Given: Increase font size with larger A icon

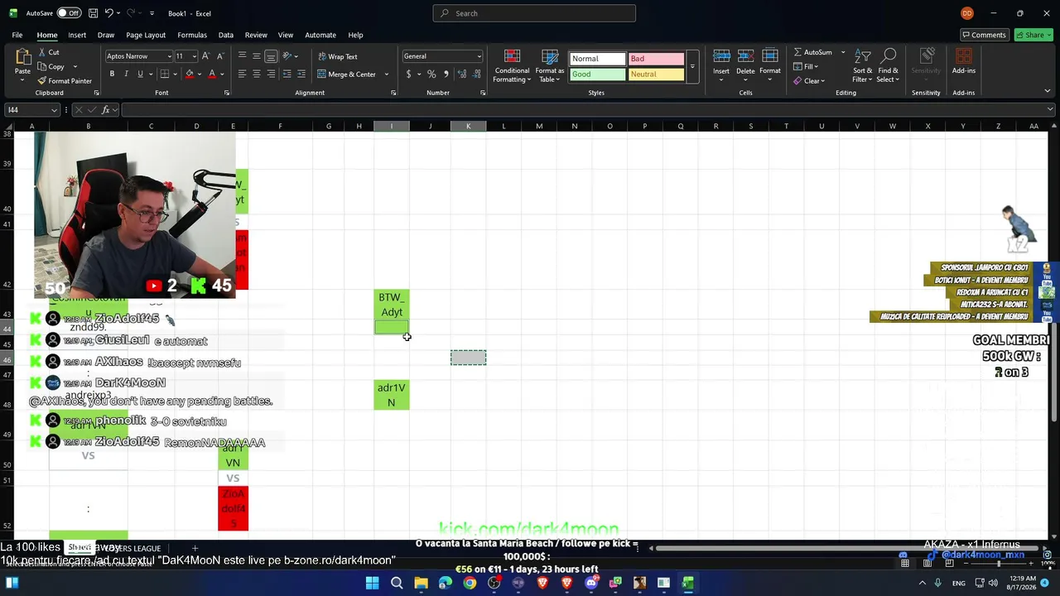Looking at the screenshot, I should [x=206, y=56].
